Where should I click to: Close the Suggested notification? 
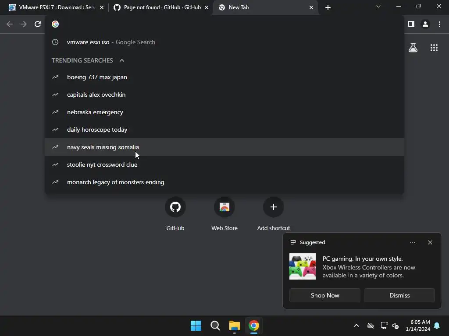(430, 242)
